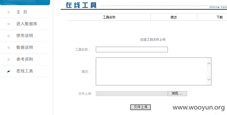Open 参考资料 sidebar entry
Screen dimensions: 227x115
coord(25,59)
